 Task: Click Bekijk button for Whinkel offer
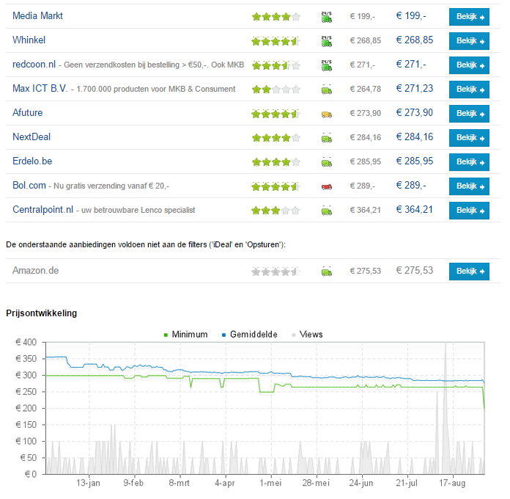(469, 41)
